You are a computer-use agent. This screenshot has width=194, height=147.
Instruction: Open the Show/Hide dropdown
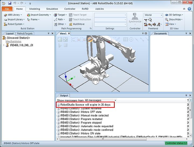174,20
